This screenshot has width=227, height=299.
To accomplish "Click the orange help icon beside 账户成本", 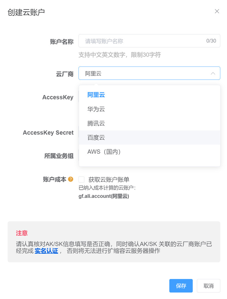I will point(70,179).
